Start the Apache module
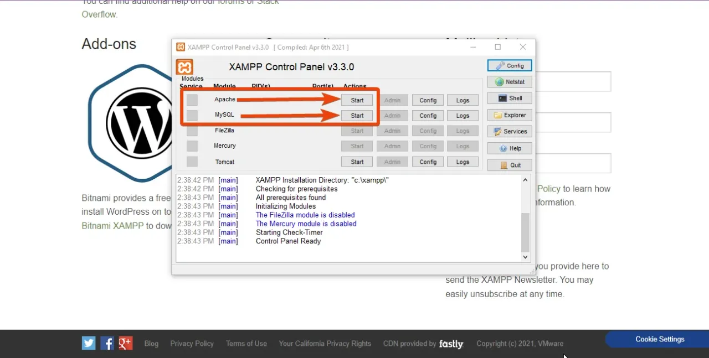The width and height of the screenshot is (709, 358). [x=357, y=100]
